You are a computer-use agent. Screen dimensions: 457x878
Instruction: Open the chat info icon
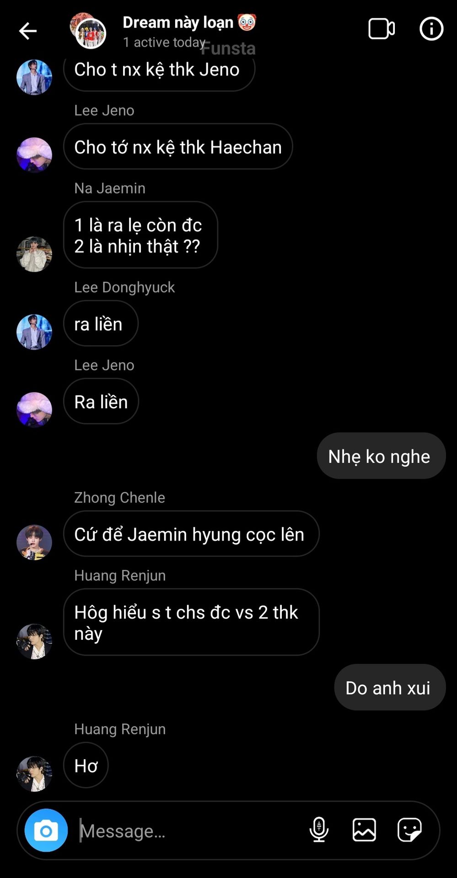[x=431, y=29]
